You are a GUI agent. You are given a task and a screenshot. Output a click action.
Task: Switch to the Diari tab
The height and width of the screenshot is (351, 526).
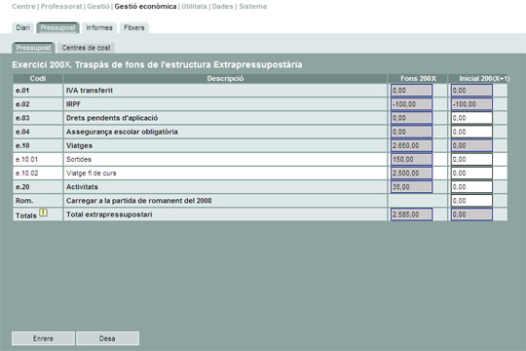[x=22, y=28]
